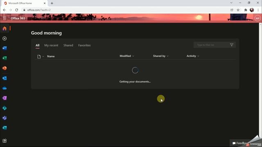Screen dimensions: 262x147
Task: Go back in browser
Action: (5, 10)
